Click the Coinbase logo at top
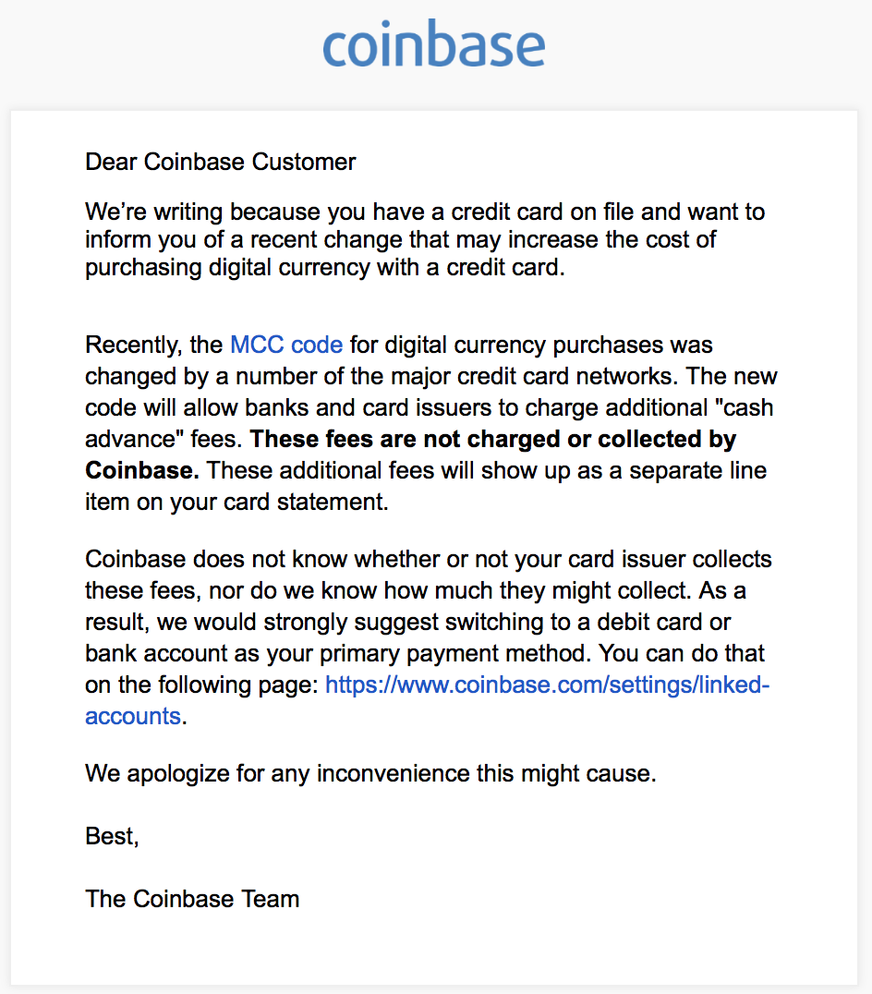Screen dimensions: 872x994 (434, 44)
